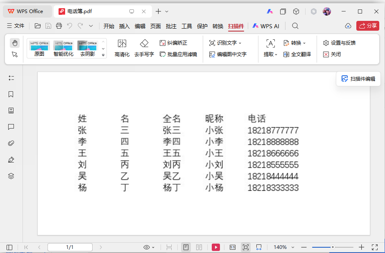Toggle two-page view
This screenshot has height=253, width=385.
click(199, 247)
